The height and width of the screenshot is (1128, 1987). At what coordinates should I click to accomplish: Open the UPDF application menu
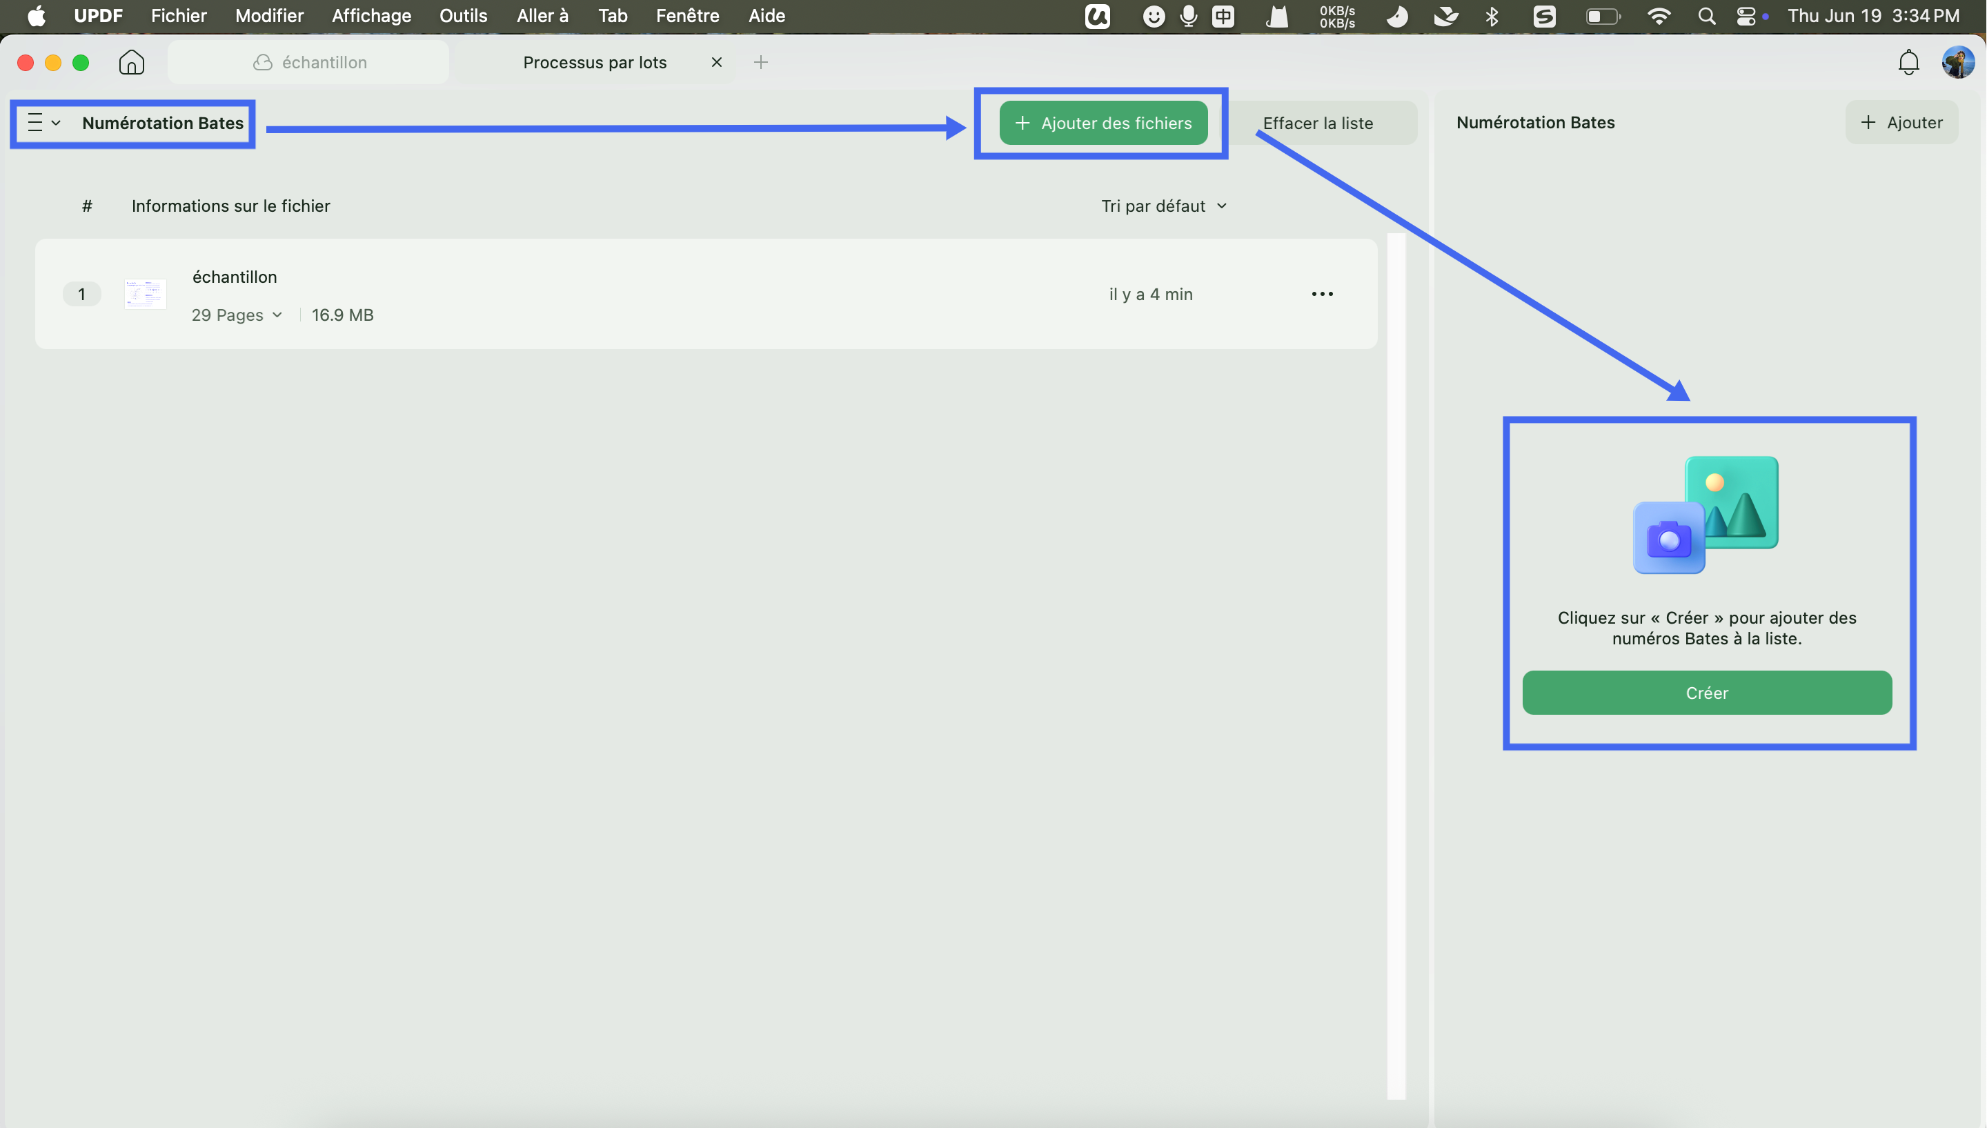[x=97, y=15]
